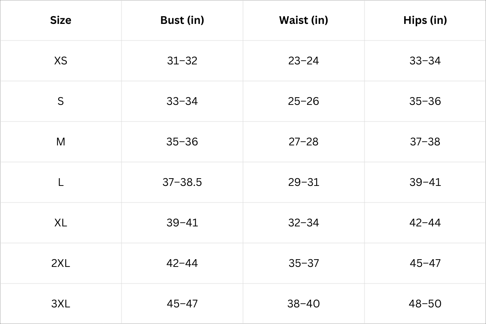
Task: Select the Hips (in) column header
Action: [x=425, y=20]
